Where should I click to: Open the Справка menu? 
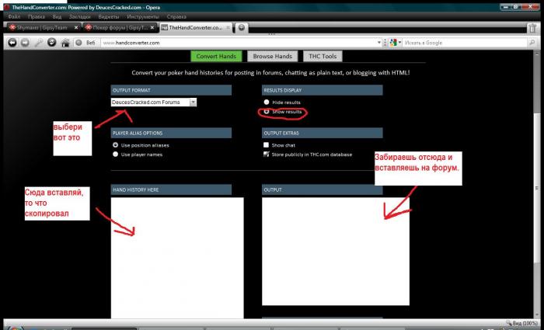click(176, 16)
